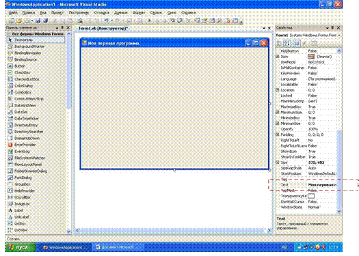Screen dimensions: 359x256
Task: Open the Form1 object selector dropdown
Action: [339, 35]
